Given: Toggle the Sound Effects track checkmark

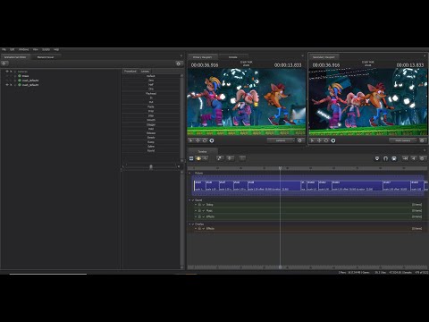Looking at the screenshot, I should point(204,216).
